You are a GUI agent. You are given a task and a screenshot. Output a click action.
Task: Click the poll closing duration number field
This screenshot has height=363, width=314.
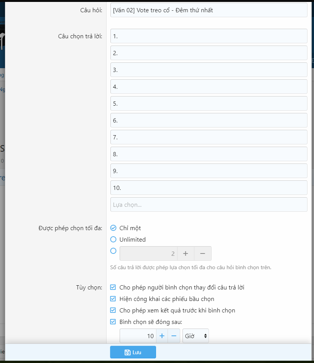point(138,336)
